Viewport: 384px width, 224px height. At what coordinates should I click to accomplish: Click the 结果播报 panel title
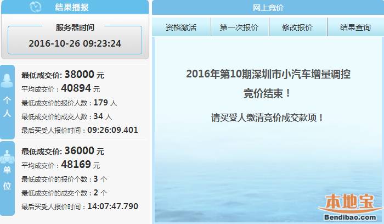71,8
